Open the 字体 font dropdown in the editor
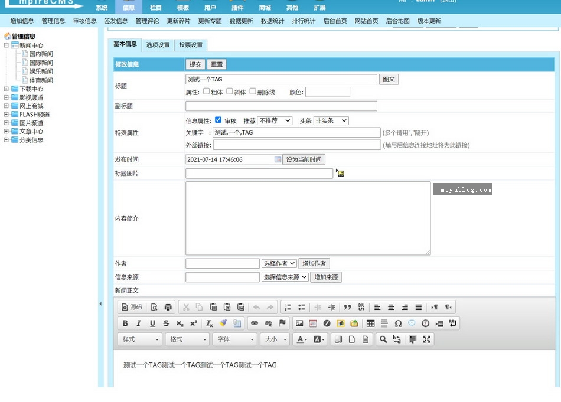Screen dimensions: 561x402 click(234, 339)
